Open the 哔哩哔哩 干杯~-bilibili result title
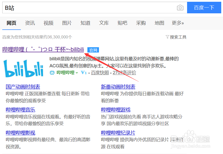Viewport: 223px width, 154px height. coord(43,49)
